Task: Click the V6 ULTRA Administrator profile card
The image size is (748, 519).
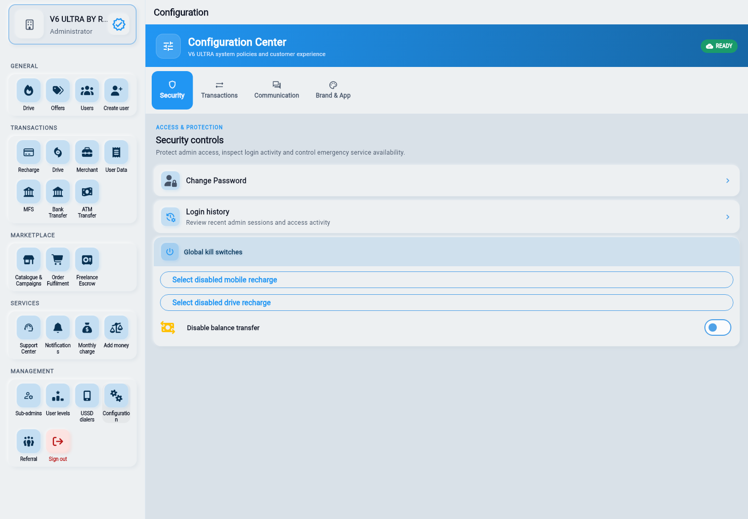Action: (x=72, y=24)
